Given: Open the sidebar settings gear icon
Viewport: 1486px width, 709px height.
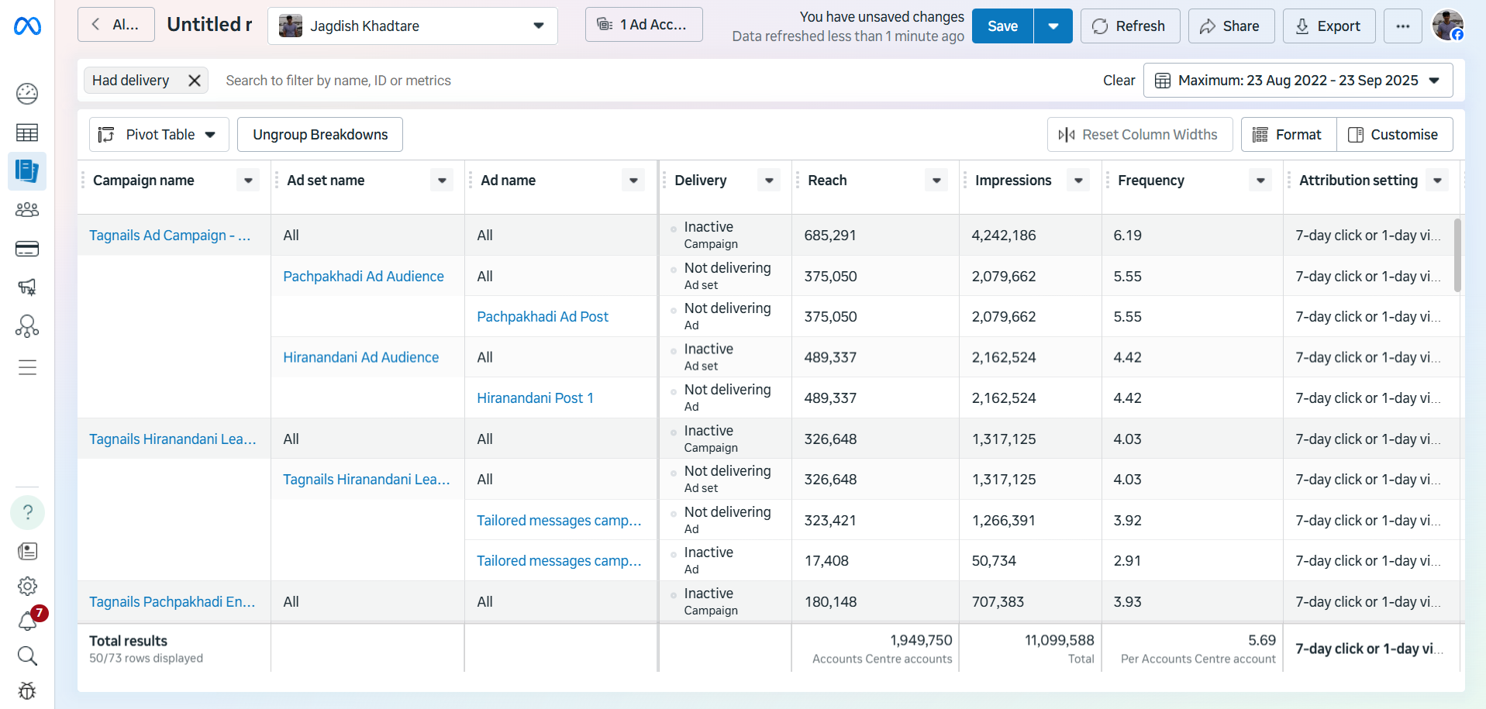Looking at the screenshot, I should (27, 586).
